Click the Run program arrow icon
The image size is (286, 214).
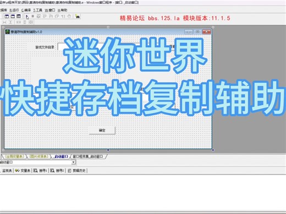[27, 17]
